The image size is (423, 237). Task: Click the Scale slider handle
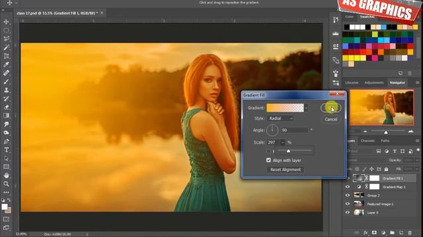click(288, 151)
